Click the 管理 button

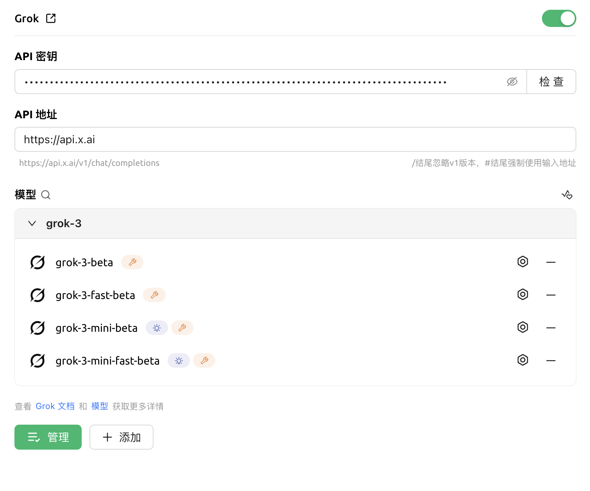pos(48,437)
